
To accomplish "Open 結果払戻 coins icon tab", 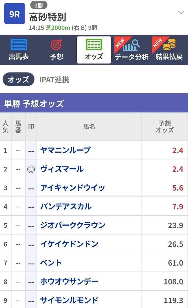I will pos(169,50).
